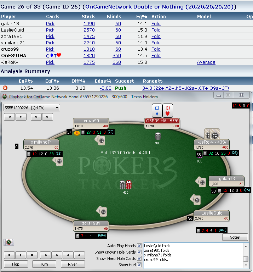
Task: Stop the hand replay
Action: click(x=10, y=255)
